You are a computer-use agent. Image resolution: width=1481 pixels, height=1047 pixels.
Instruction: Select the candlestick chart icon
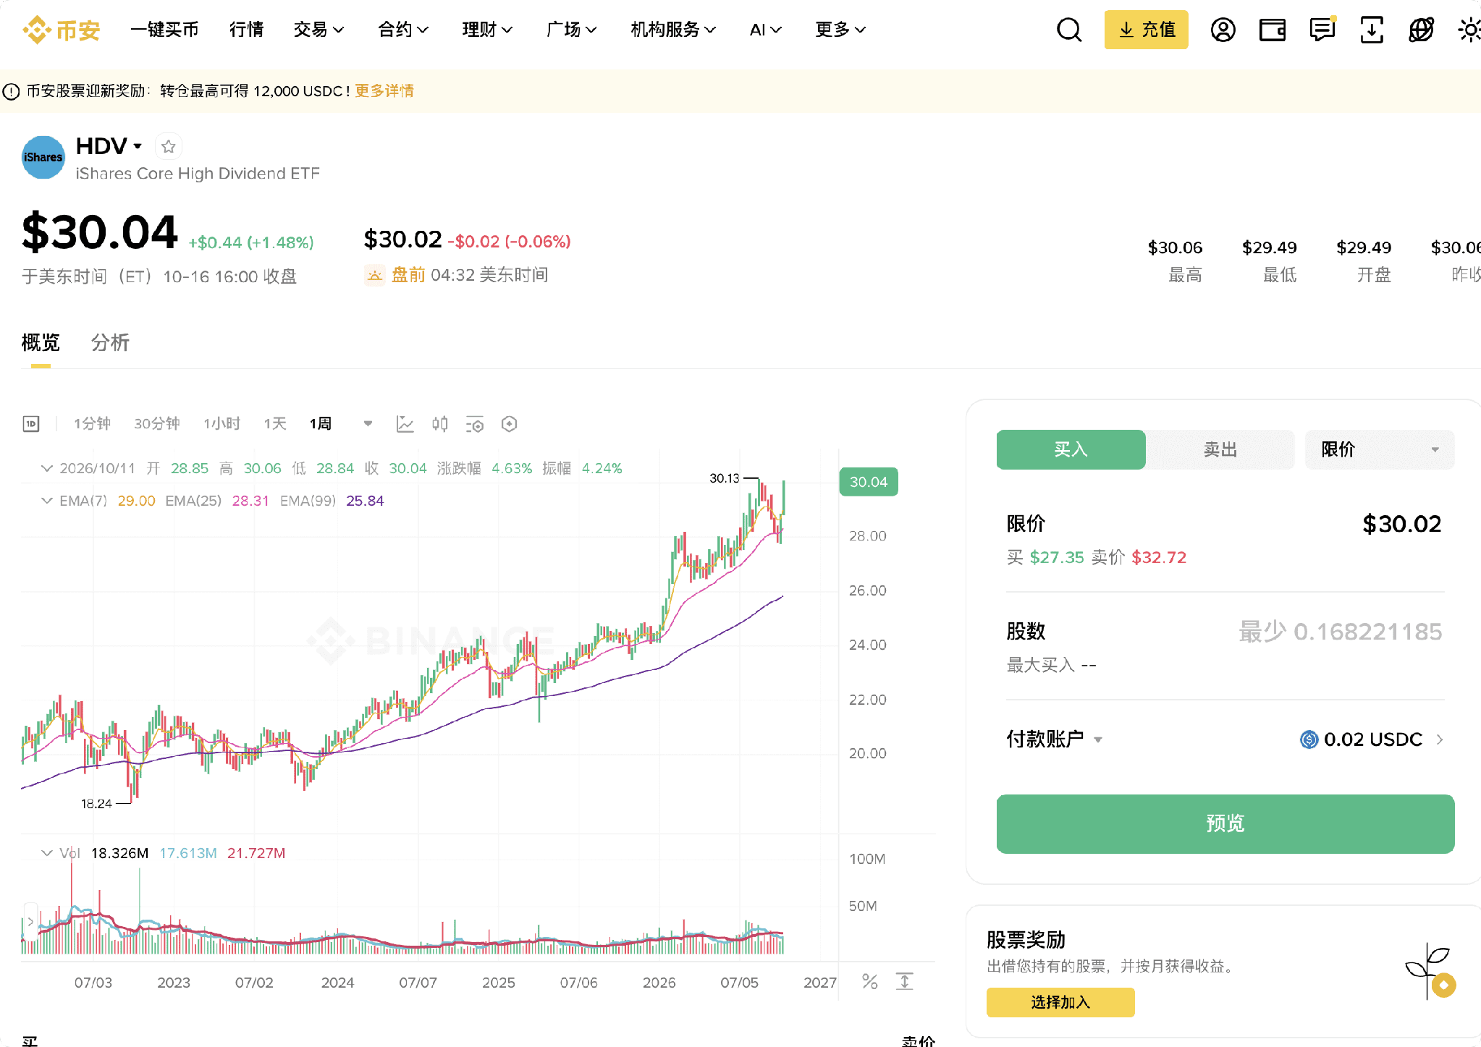(x=439, y=424)
